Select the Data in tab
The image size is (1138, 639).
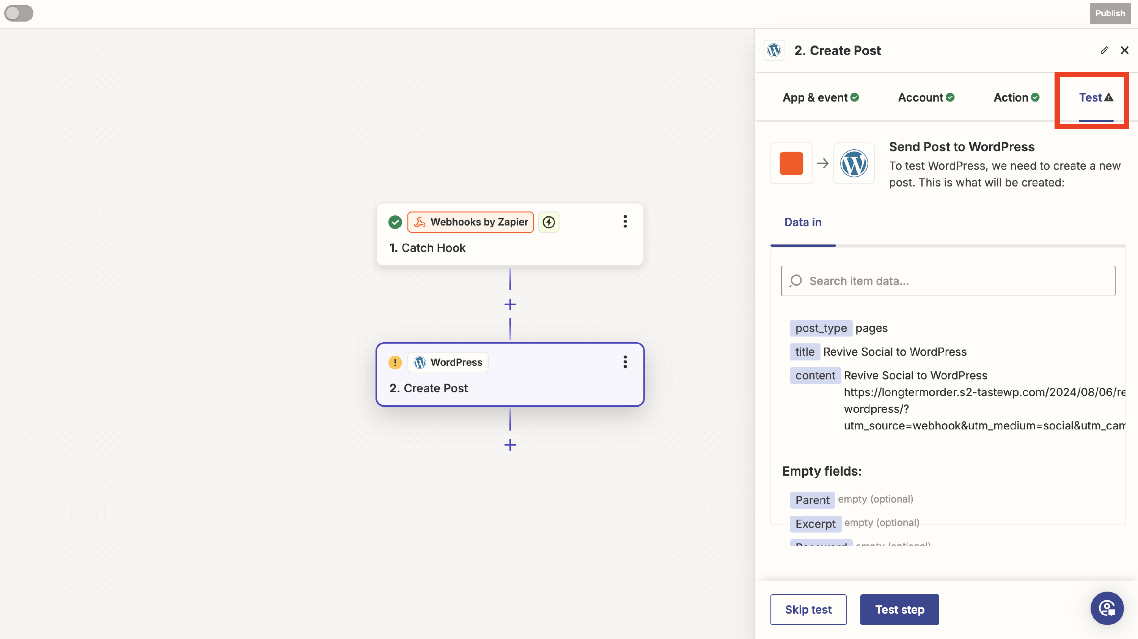point(803,222)
